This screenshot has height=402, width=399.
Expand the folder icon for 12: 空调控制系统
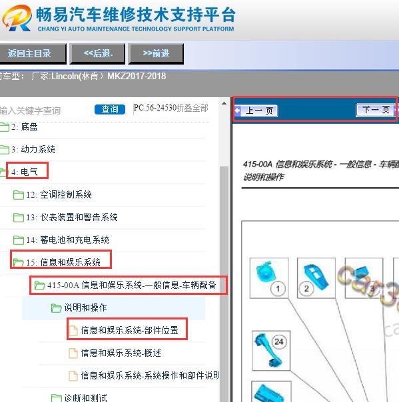pyautogui.click(x=19, y=195)
